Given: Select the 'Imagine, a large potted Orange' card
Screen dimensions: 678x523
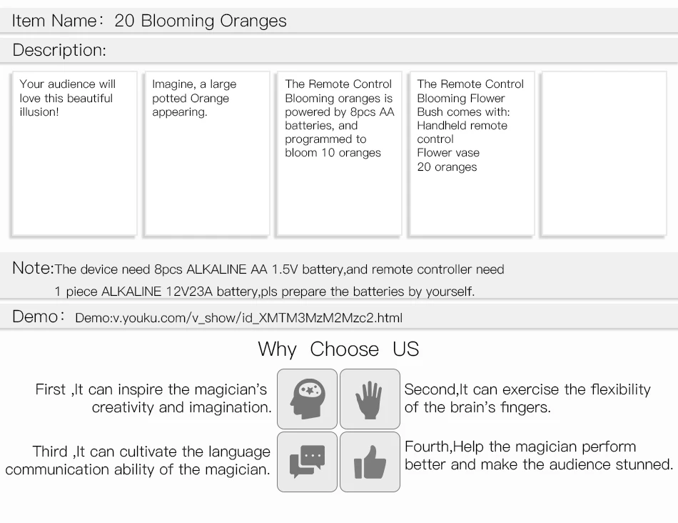Looking at the screenshot, I should tap(207, 154).
